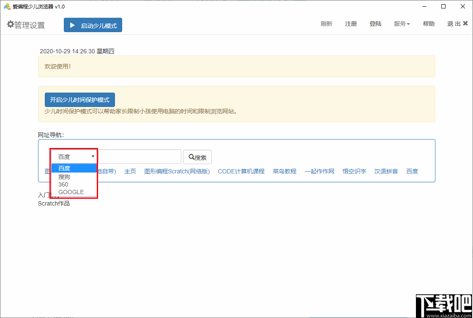Maximize the browser window
The width and height of the screenshot is (473, 318).
[443, 7]
